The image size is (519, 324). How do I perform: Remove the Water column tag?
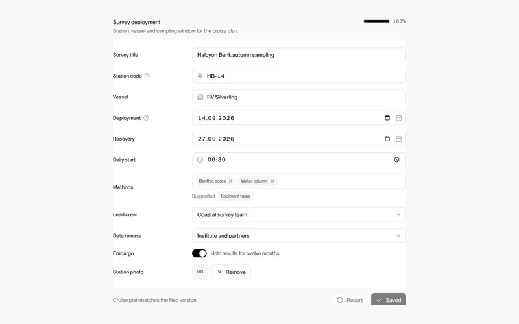pos(272,181)
